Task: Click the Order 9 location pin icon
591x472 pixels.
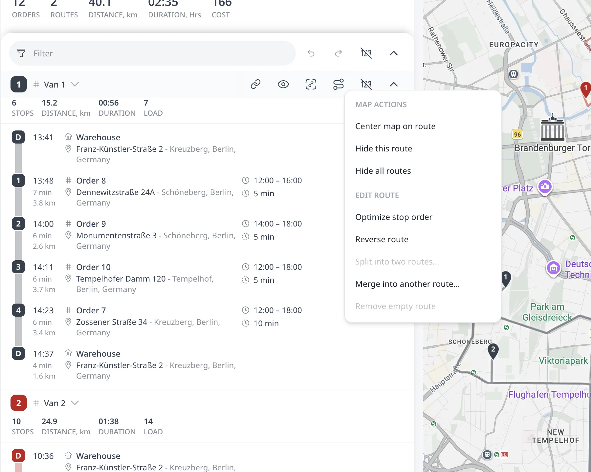Action: pyautogui.click(x=68, y=235)
